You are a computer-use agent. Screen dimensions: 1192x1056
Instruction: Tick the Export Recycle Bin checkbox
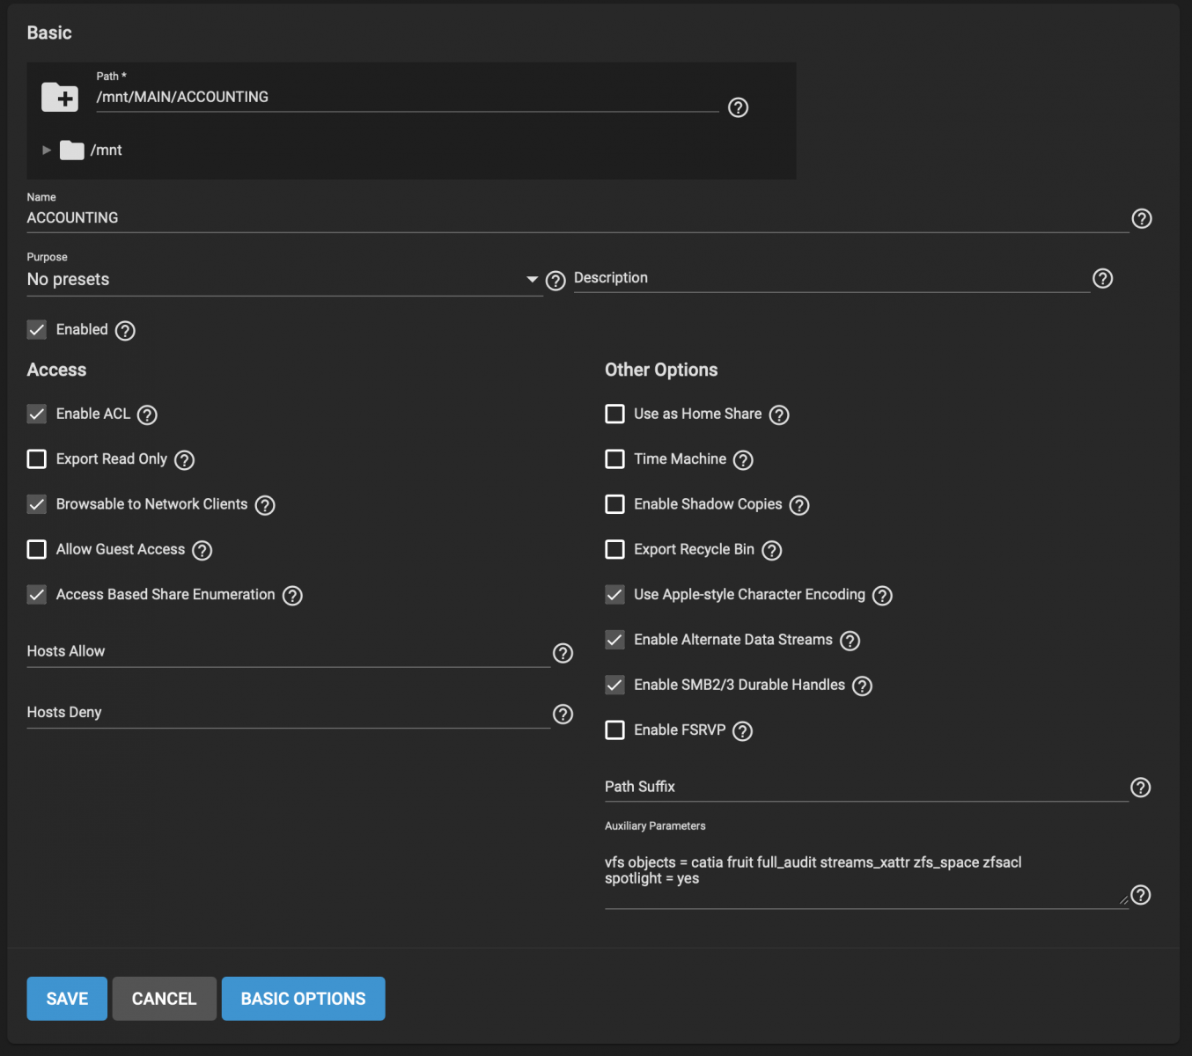pyautogui.click(x=615, y=550)
